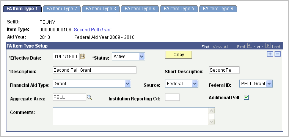
Task: Switch to FA Item Type 2 tab
Action: point(62,9)
